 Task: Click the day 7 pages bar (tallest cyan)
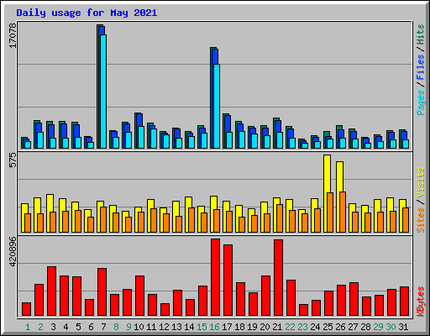click(x=103, y=92)
